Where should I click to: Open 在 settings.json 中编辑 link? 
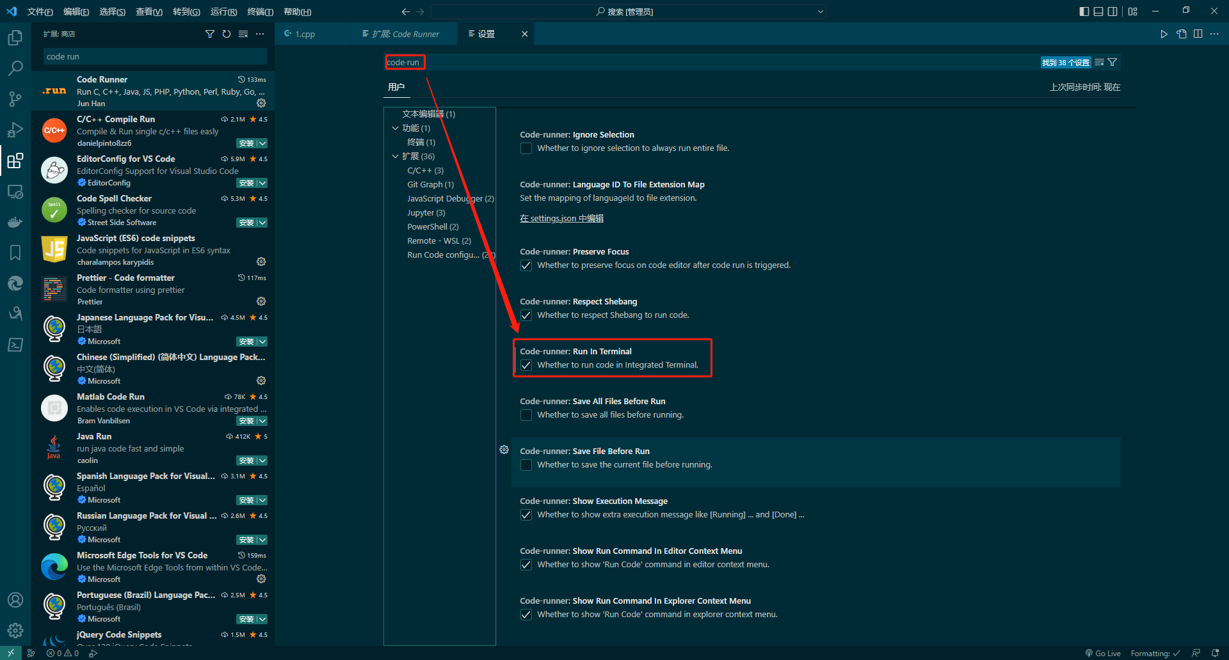(x=561, y=218)
